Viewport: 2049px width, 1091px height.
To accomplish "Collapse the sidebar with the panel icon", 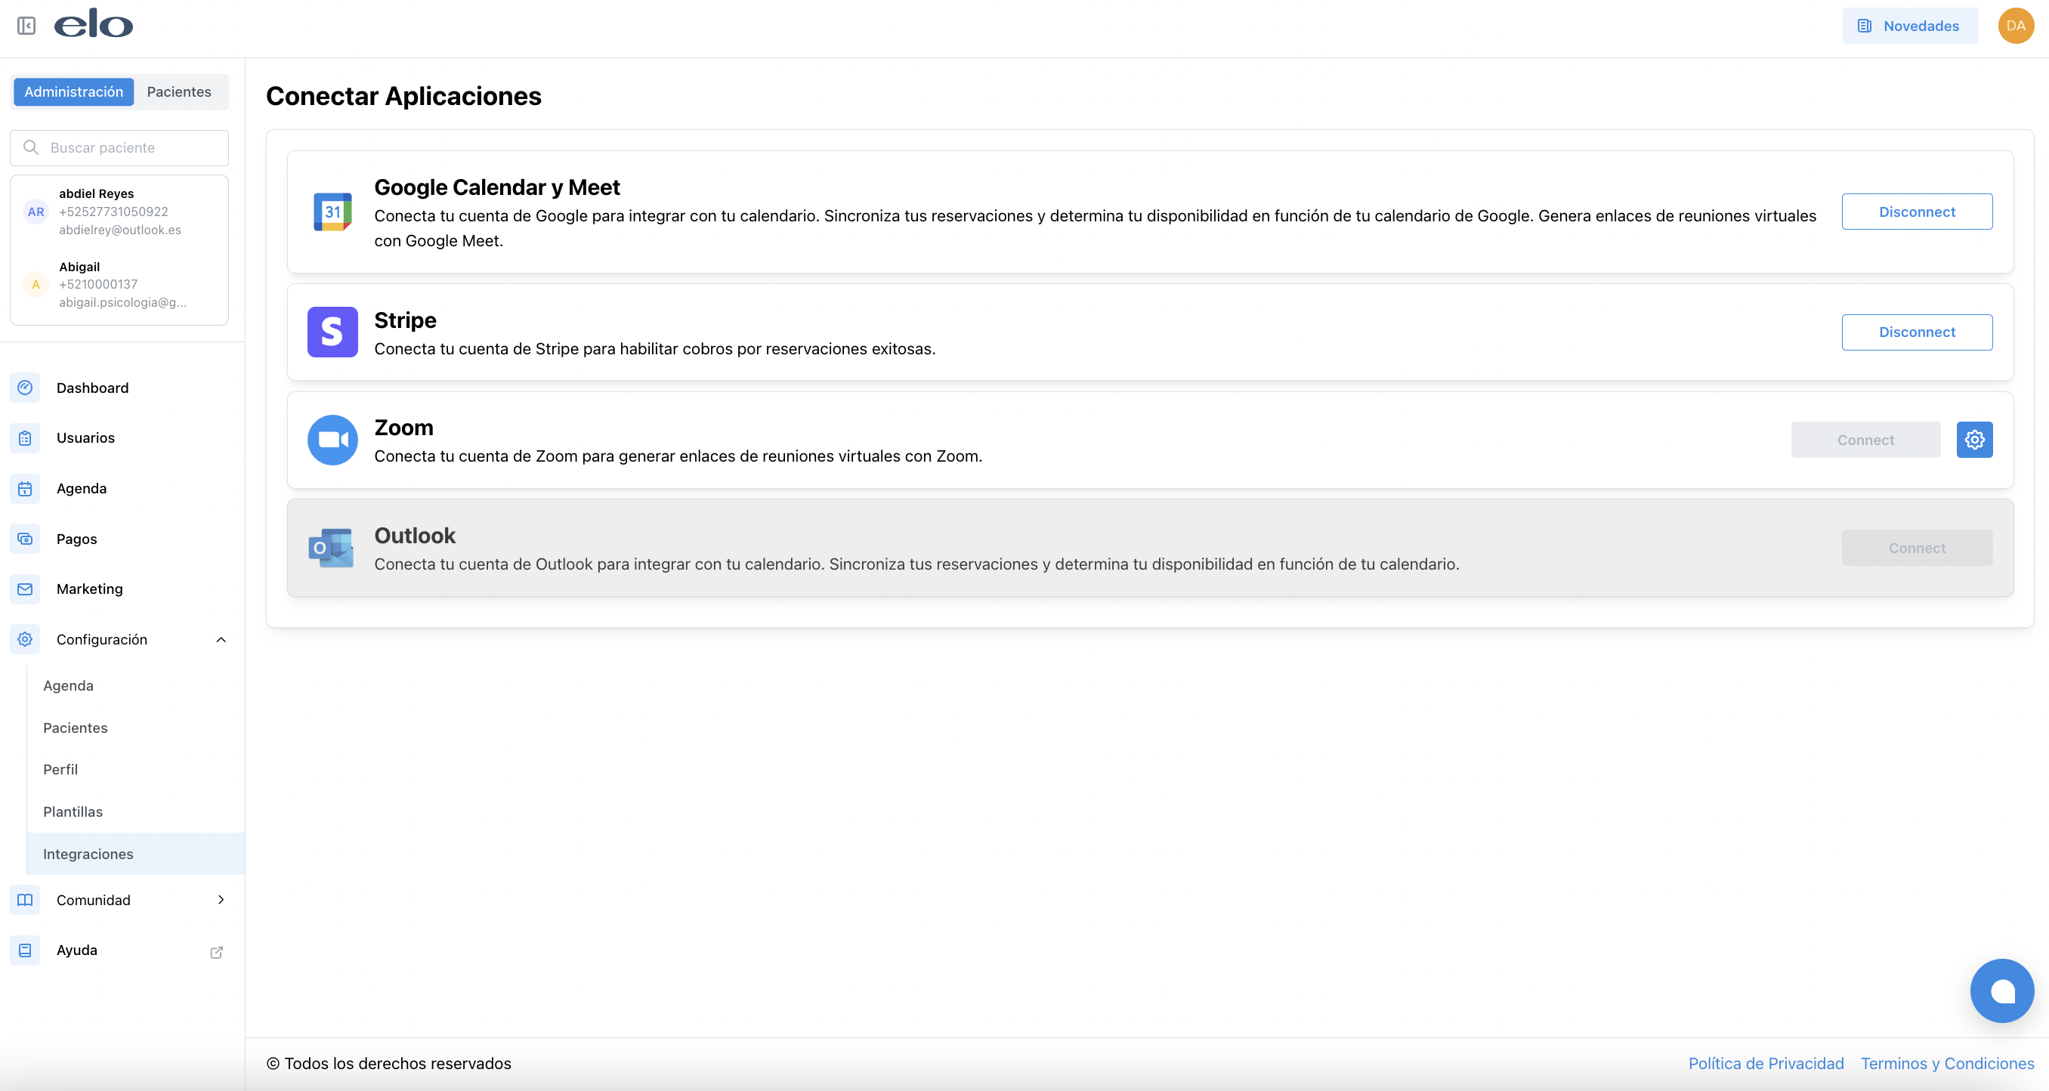I will 26,26.
